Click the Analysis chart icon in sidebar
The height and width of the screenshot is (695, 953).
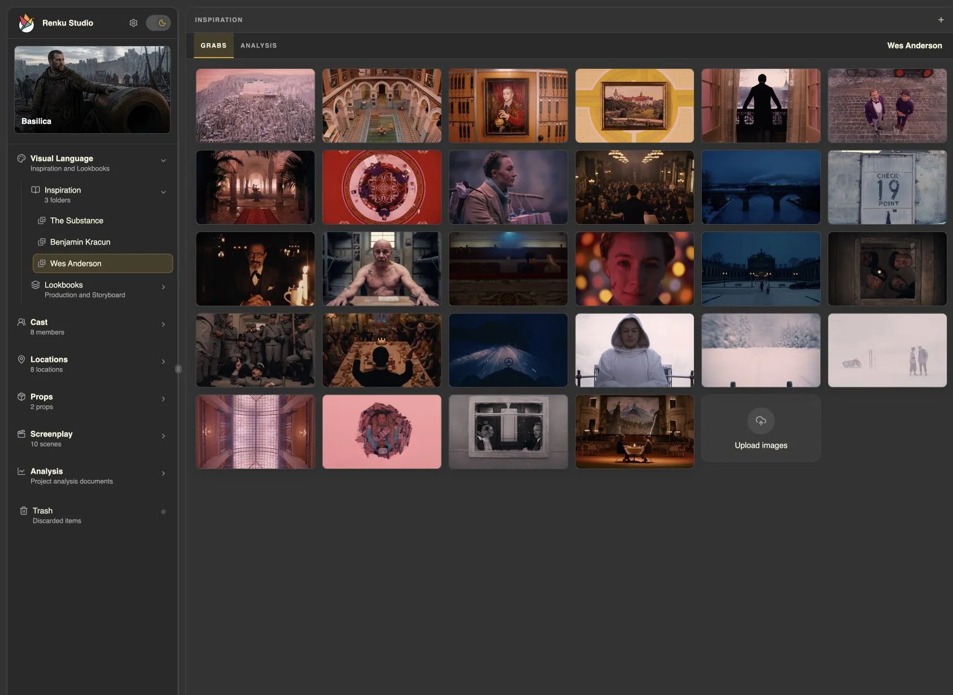[x=21, y=471]
